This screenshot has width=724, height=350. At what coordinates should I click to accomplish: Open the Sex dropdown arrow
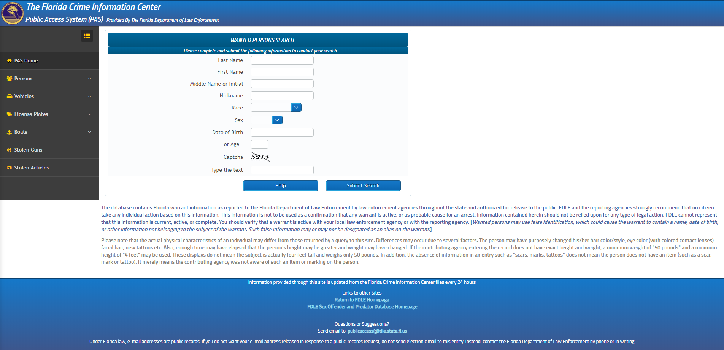click(277, 120)
